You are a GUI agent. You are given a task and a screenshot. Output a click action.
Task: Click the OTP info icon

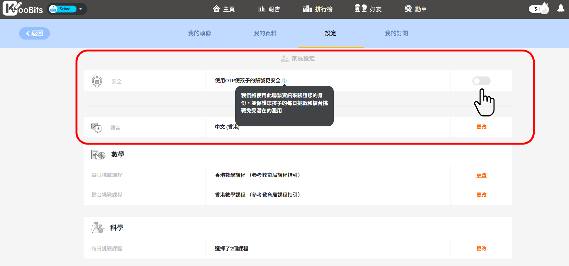coord(284,81)
